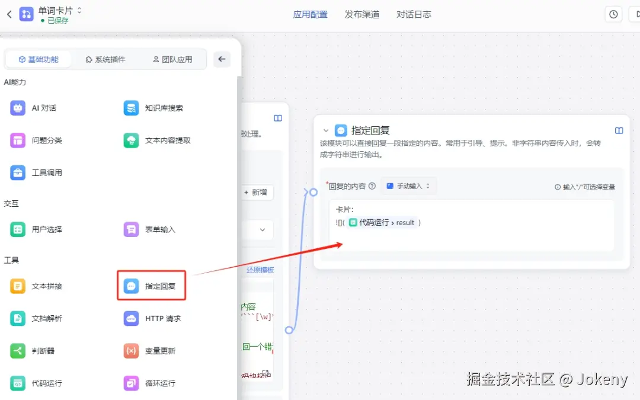Click the 工具 section heading

[x=11, y=260]
